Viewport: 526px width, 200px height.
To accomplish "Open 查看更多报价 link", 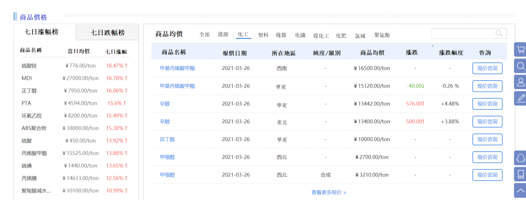I will click(329, 192).
